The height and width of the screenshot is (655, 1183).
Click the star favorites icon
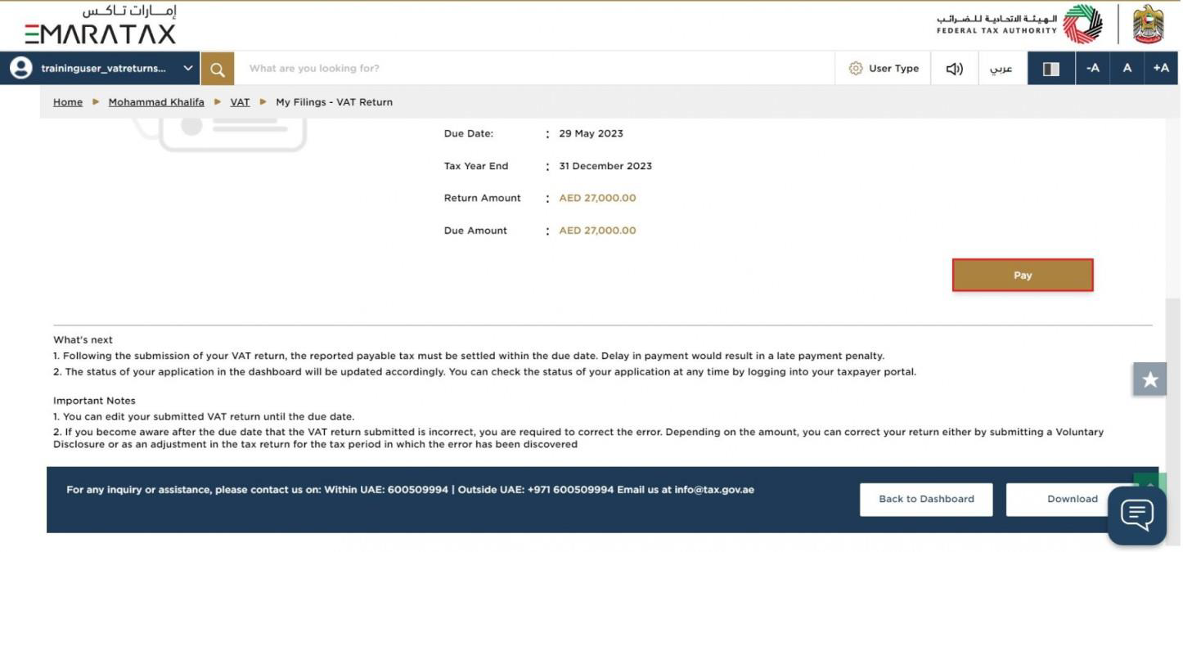[x=1149, y=379]
